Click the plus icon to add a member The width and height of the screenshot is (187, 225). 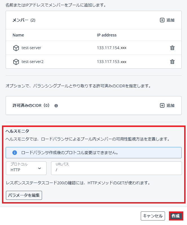pyautogui.click(x=162, y=20)
